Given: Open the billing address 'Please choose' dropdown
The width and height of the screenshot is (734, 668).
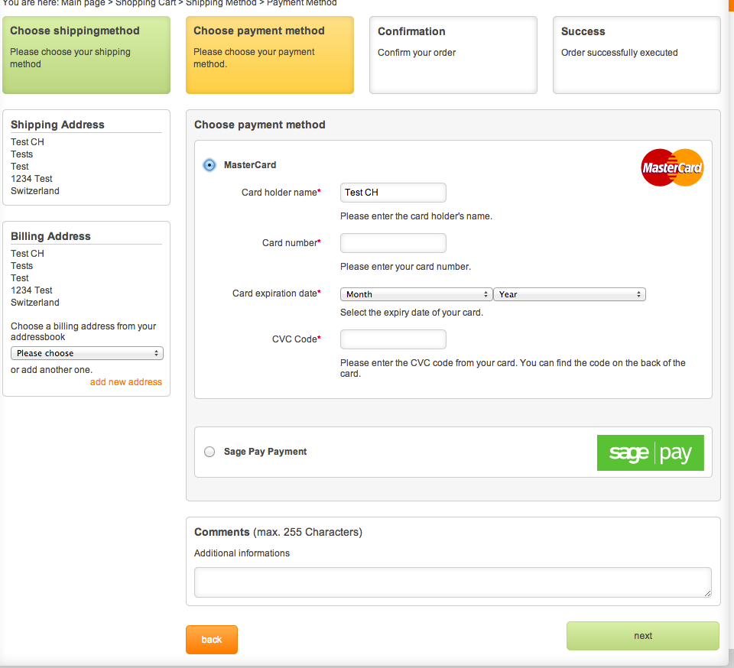Looking at the screenshot, I should (87, 353).
